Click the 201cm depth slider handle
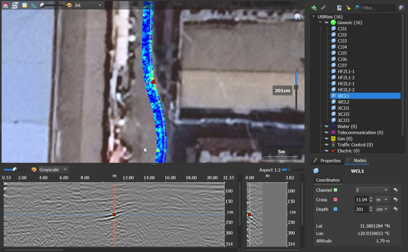Screen dimensions: 408x252 coord(296,87)
